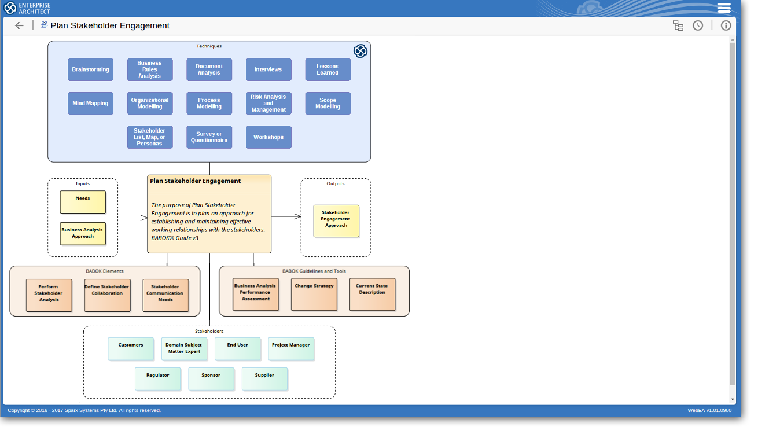
Task: Open Stakeholder Engagement Approach output
Action: coord(336,220)
